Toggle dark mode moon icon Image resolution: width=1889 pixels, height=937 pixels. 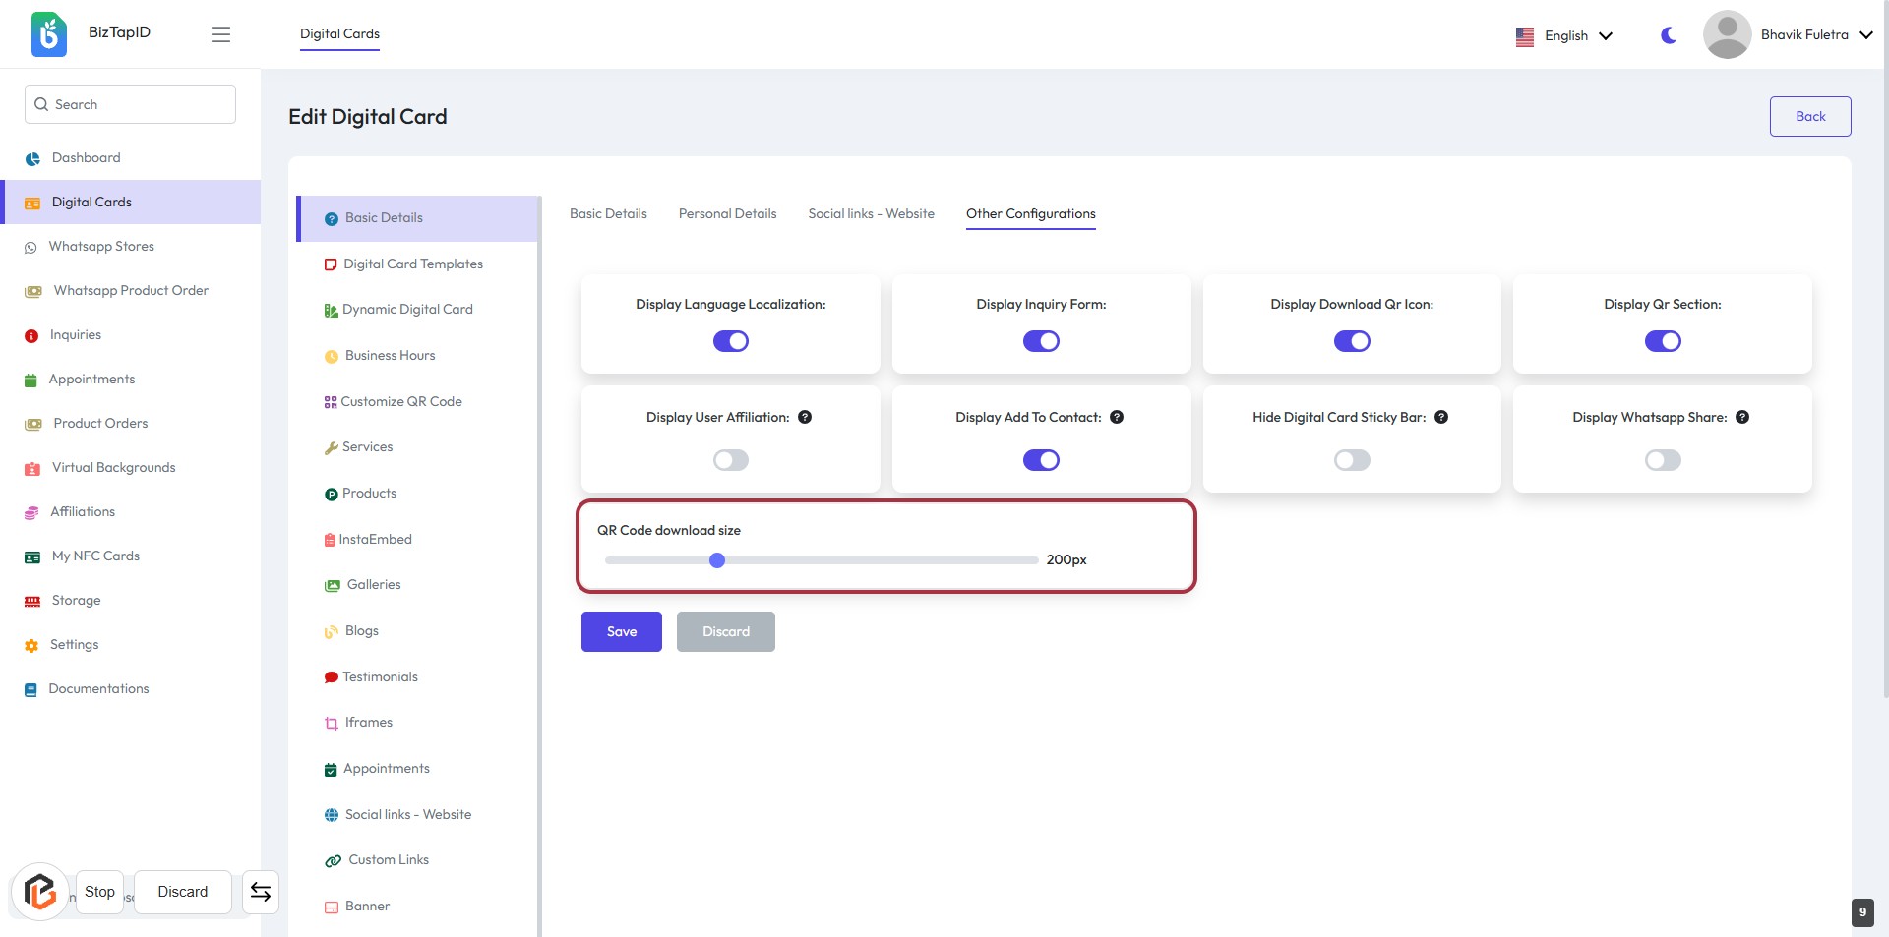pos(1668,35)
